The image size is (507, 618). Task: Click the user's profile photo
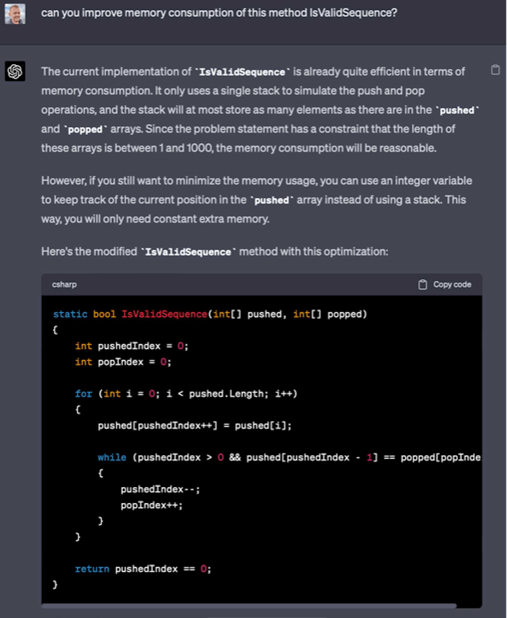tap(15, 14)
